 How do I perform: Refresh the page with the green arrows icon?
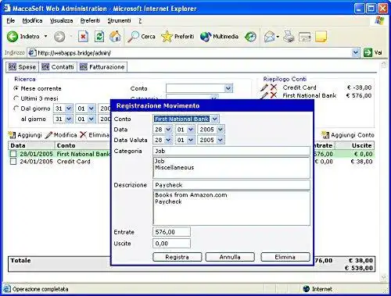pos(99,37)
